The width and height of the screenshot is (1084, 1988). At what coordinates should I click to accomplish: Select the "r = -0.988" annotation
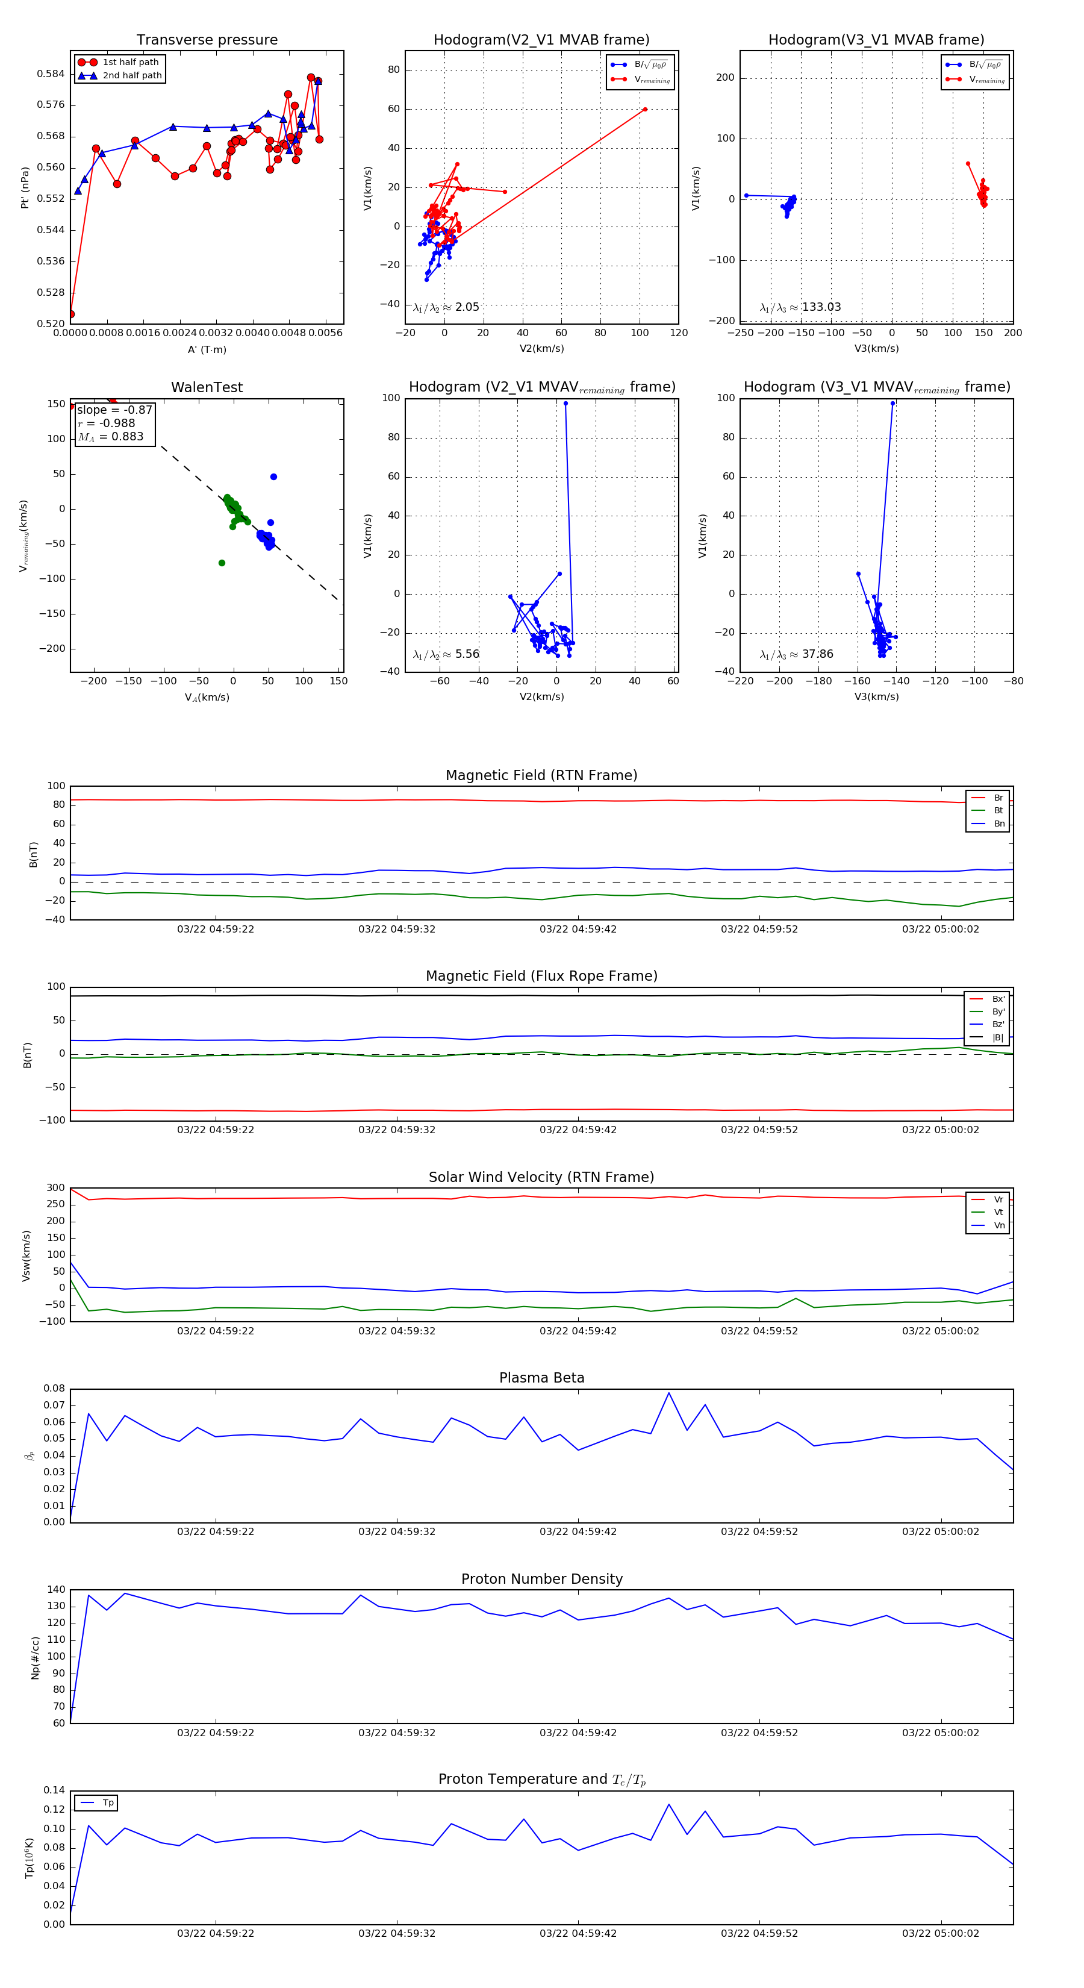point(106,423)
